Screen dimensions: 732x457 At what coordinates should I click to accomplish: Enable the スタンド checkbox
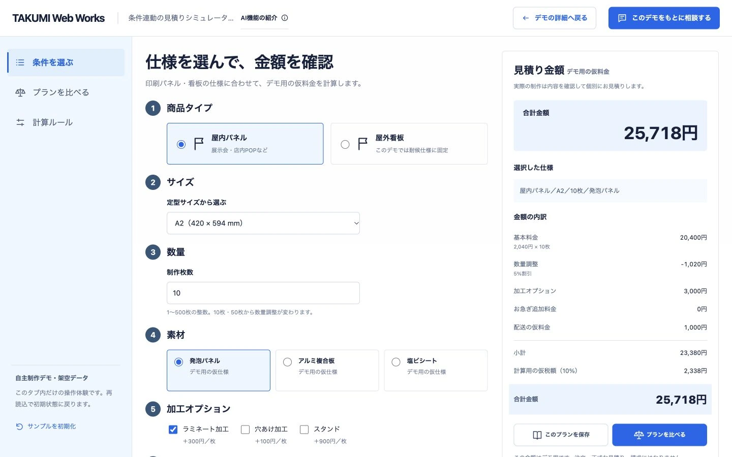pyautogui.click(x=304, y=430)
